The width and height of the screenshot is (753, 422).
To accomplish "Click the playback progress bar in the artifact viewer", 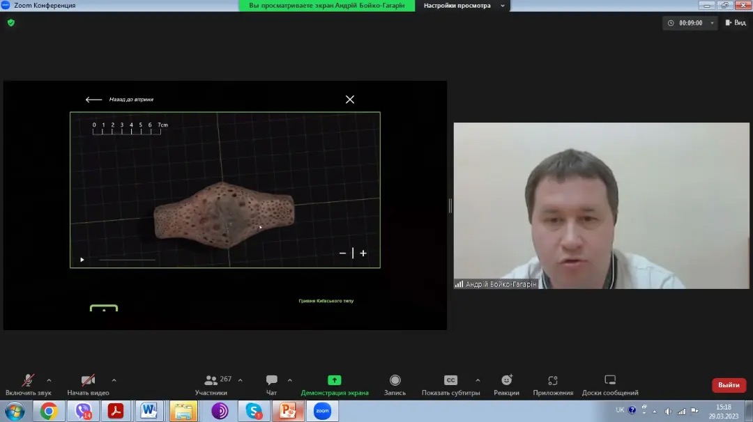I will pos(127,260).
